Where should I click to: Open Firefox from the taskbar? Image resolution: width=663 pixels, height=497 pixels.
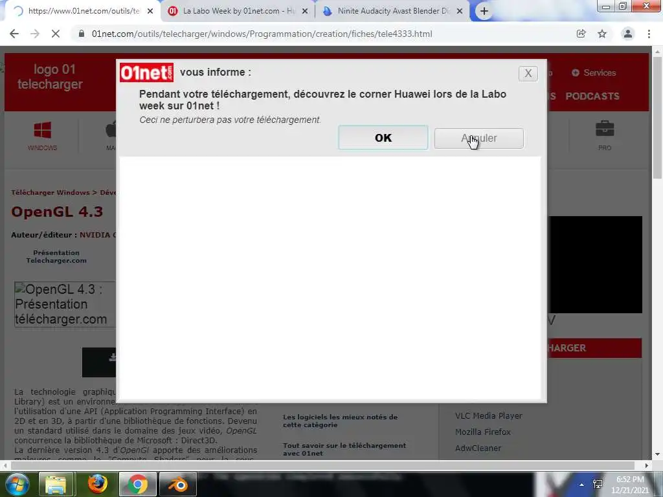point(97,484)
